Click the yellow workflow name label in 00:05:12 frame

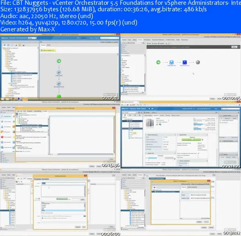coord(48,50)
